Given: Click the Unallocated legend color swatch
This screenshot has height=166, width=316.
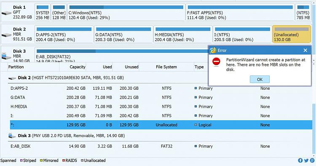Looking at the screenshot, I should (82, 161).
